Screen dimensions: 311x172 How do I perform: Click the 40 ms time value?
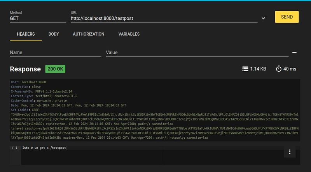click(x=290, y=69)
